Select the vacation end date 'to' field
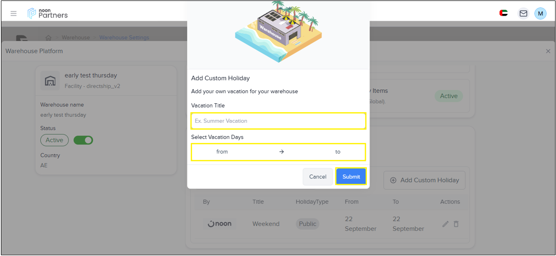The image size is (556, 256). tap(338, 152)
